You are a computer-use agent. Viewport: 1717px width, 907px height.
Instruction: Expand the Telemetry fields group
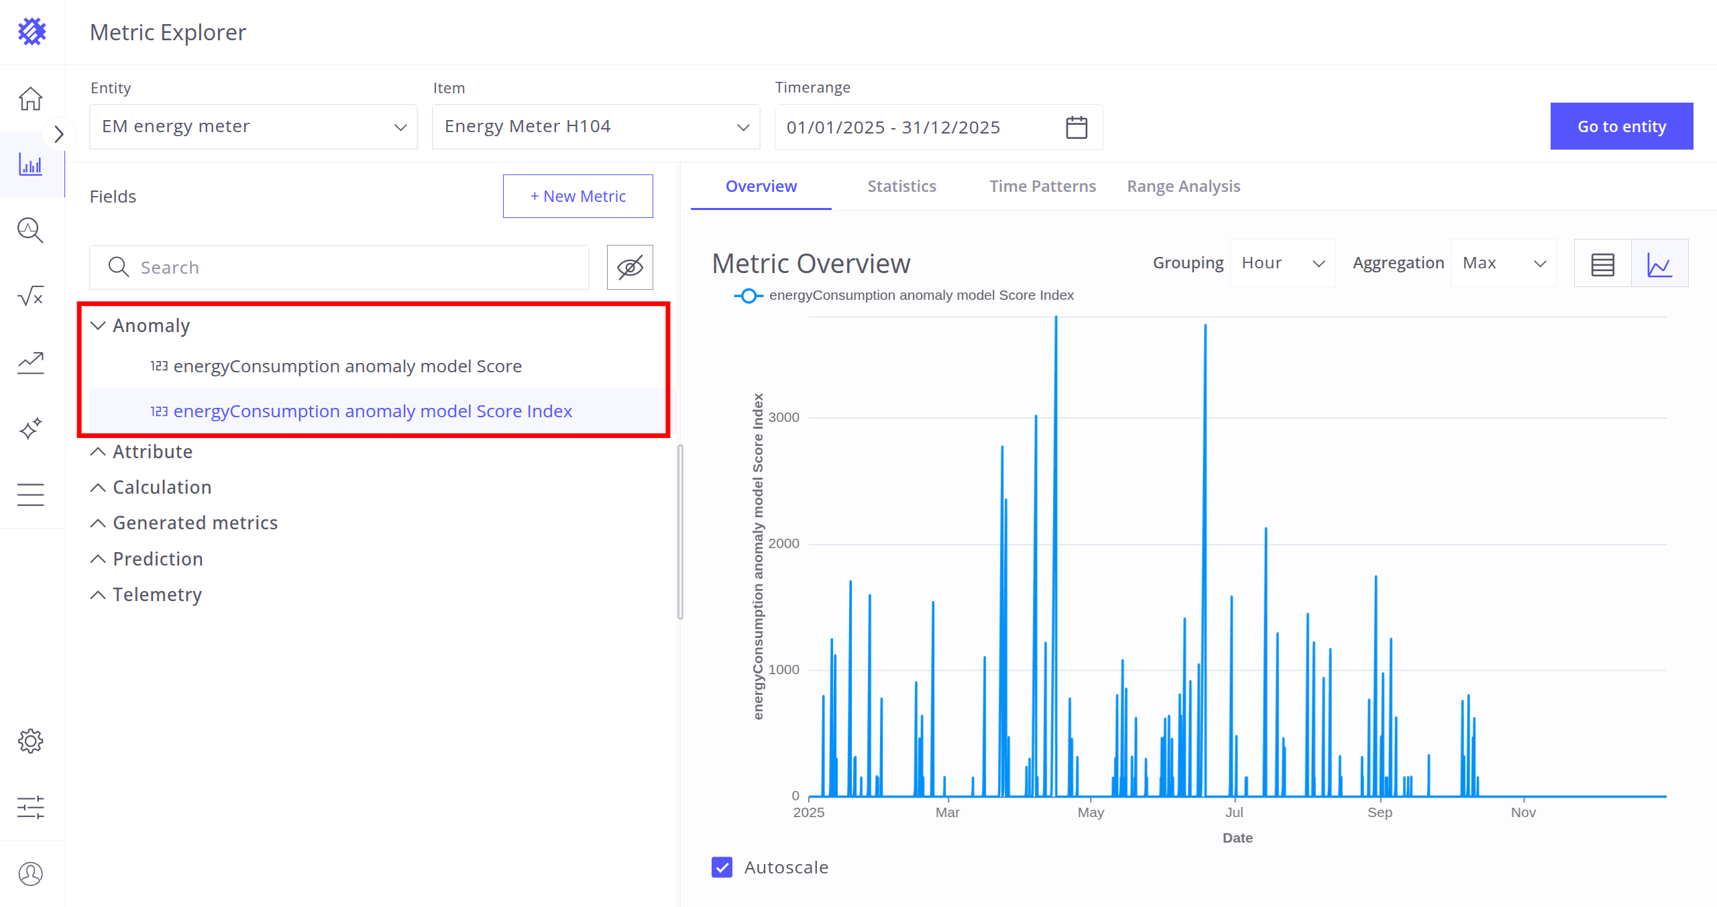point(157,594)
